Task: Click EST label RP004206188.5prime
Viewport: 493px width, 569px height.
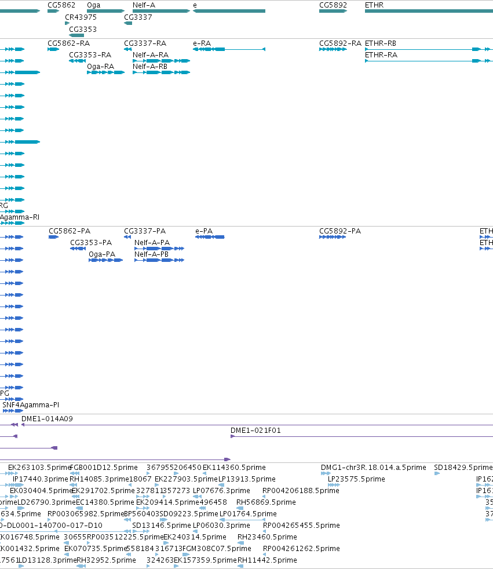Action: click(301, 491)
